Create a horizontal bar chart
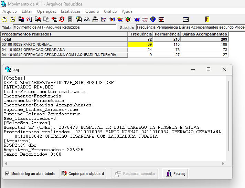245x188 pixels. point(120,19)
